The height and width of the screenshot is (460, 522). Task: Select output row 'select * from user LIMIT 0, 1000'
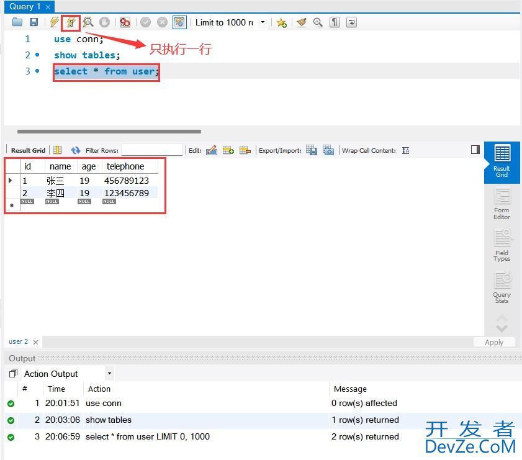pos(263,436)
